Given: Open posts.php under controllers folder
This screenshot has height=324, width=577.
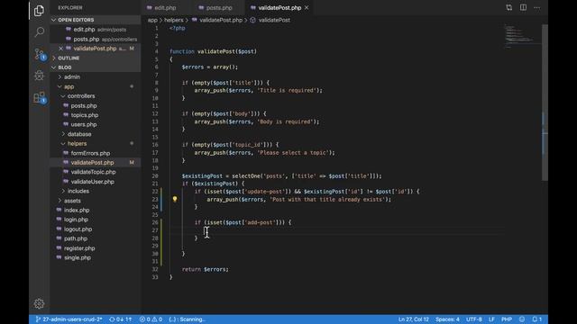Looking at the screenshot, I should 95,106.
